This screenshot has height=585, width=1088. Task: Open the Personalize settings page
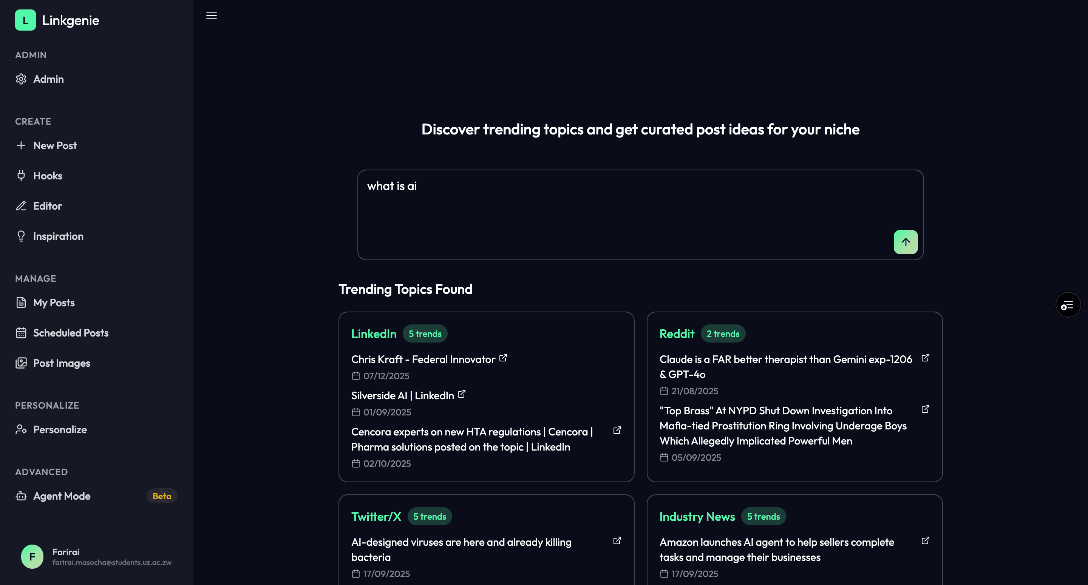click(x=60, y=429)
